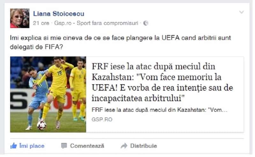Open Liana Stoicescu's profile name link

pyautogui.click(x=59, y=14)
